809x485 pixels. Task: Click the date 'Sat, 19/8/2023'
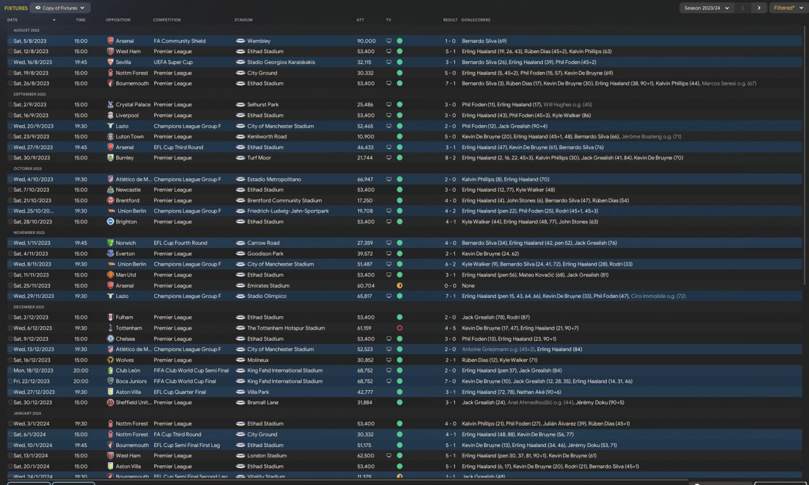[30, 73]
